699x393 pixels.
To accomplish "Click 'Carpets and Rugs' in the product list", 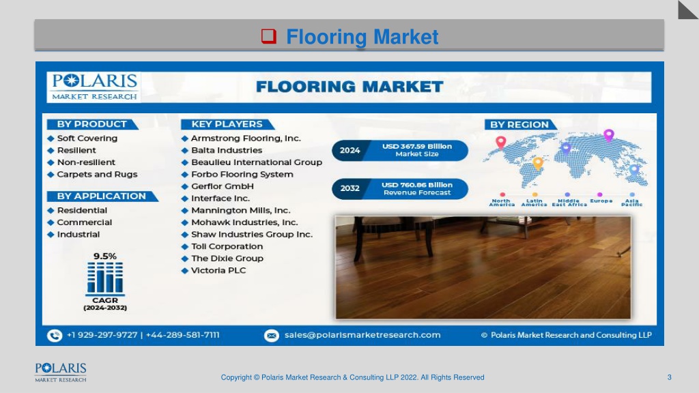I will tap(97, 175).
